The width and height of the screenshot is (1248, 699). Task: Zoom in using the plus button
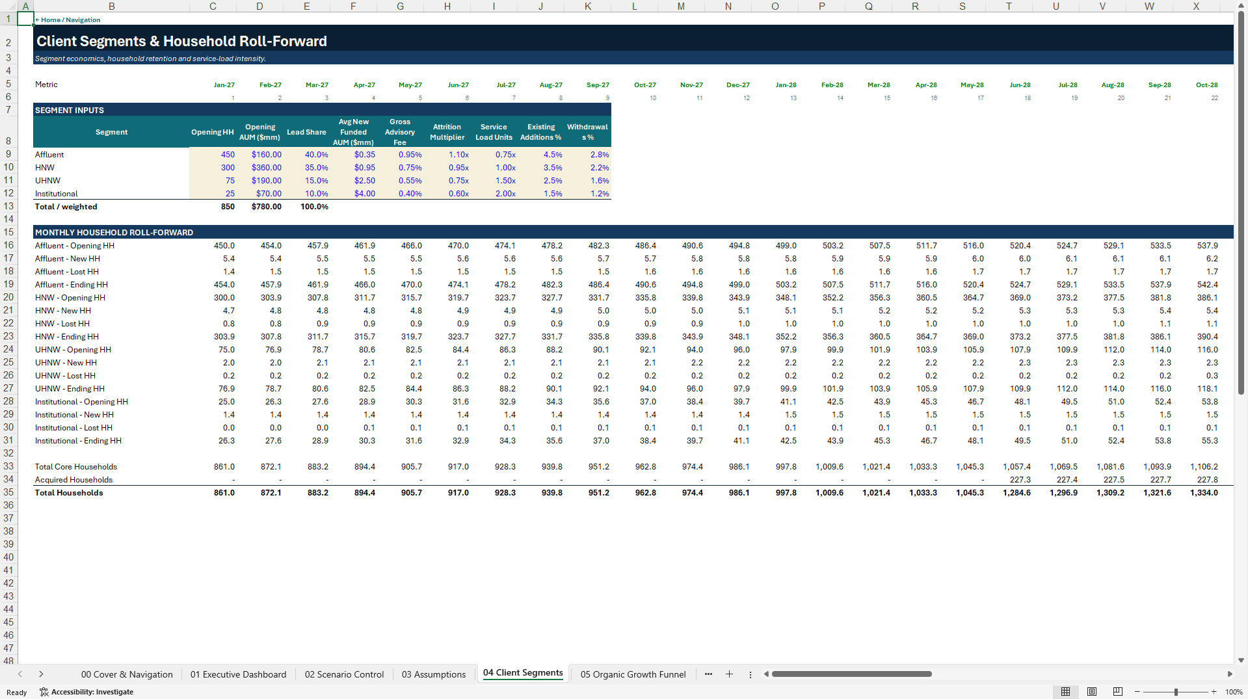click(1214, 692)
